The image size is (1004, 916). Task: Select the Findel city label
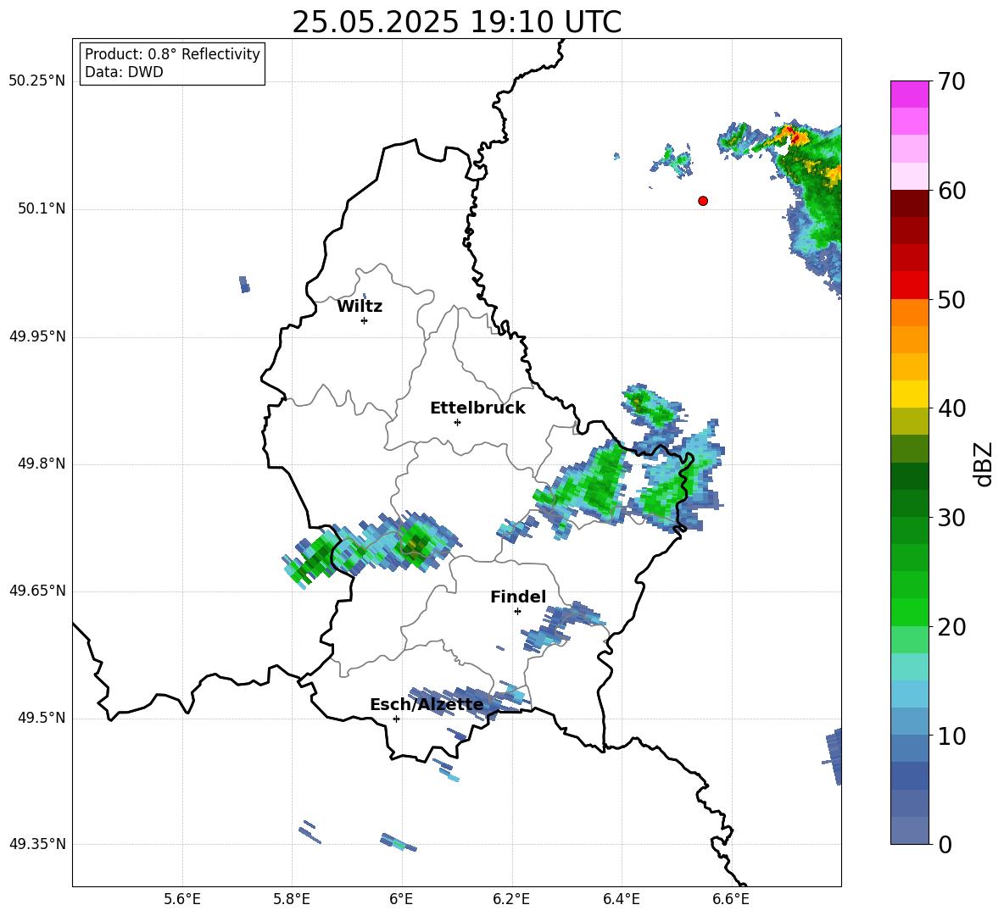click(518, 597)
